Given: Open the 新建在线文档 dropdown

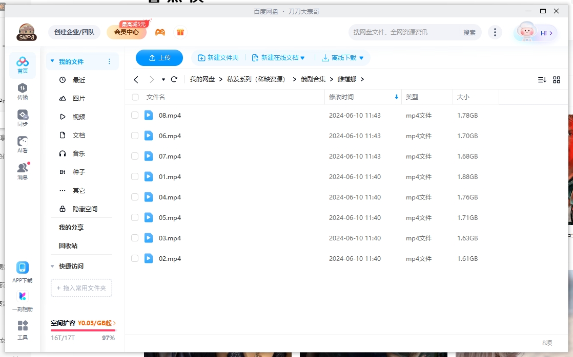Looking at the screenshot, I should (279, 58).
